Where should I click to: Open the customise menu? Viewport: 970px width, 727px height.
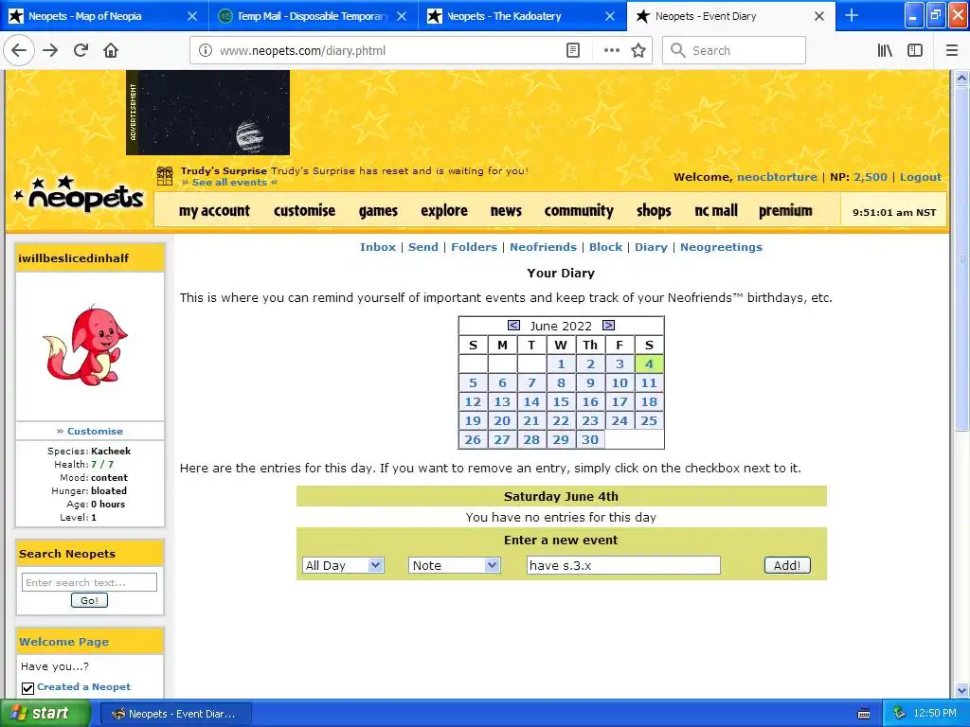304,211
